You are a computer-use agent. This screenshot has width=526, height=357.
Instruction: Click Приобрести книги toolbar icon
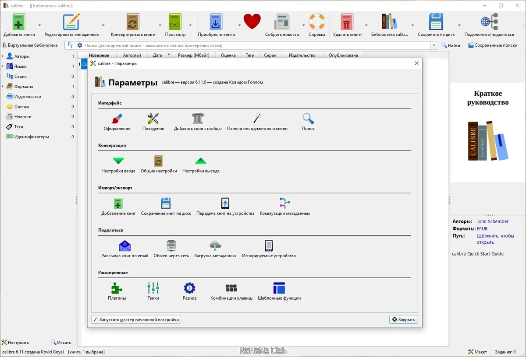pyautogui.click(x=217, y=25)
